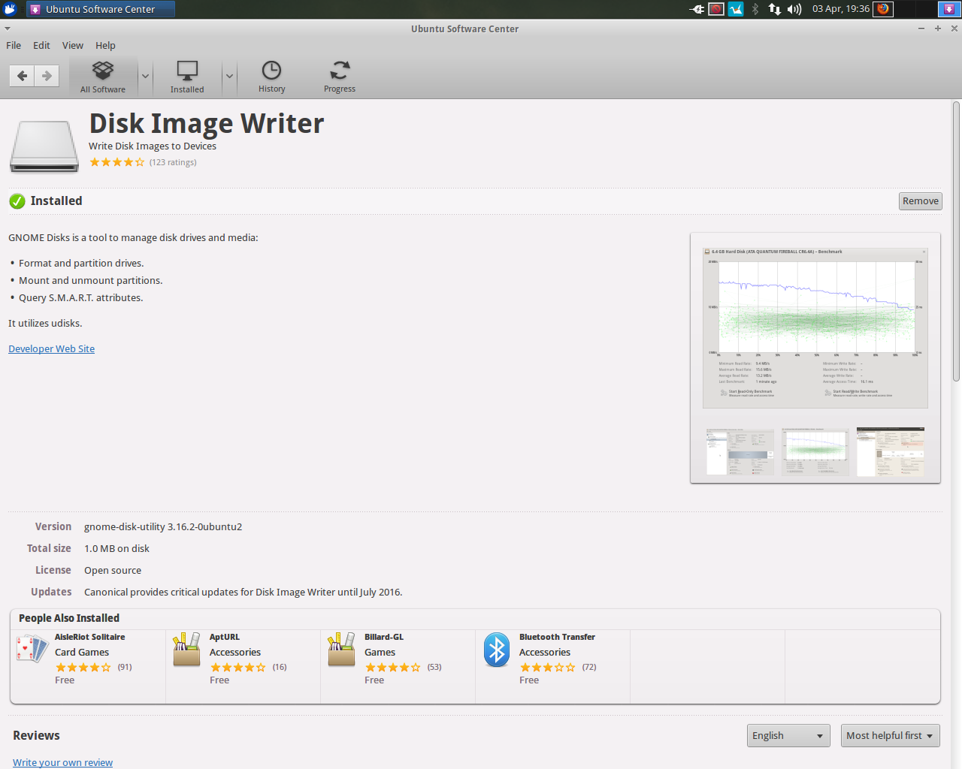Click the "Open source" license value
This screenshot has width=962, height=769.
click(113, 570)
